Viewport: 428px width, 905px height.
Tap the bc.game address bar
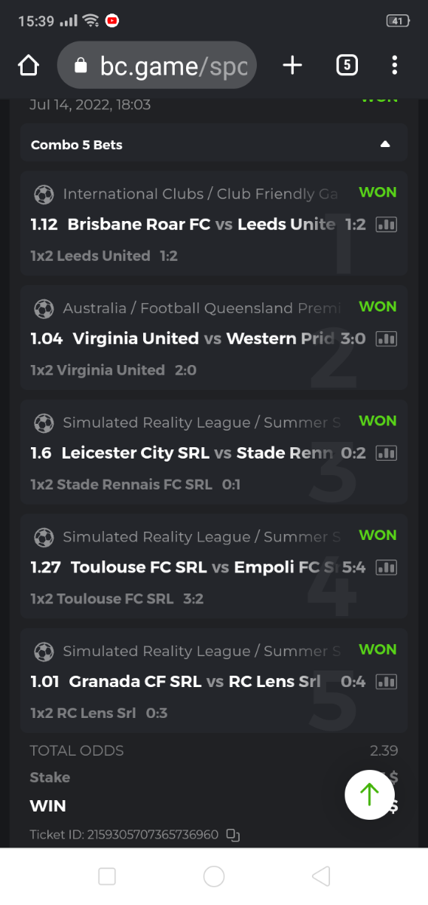click(x=157, y=66)
